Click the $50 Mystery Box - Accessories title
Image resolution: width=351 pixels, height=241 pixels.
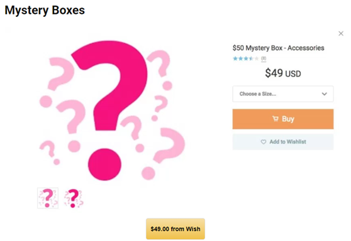[278, 48]
